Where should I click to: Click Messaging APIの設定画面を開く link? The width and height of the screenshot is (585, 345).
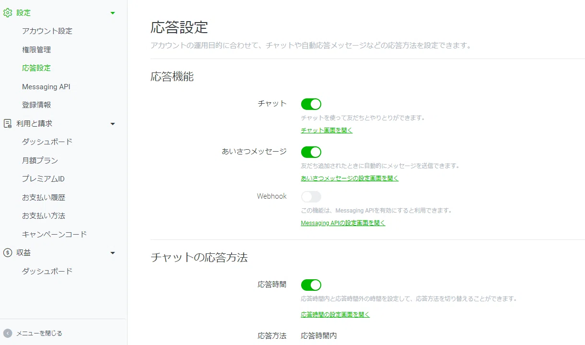[343, 223]
